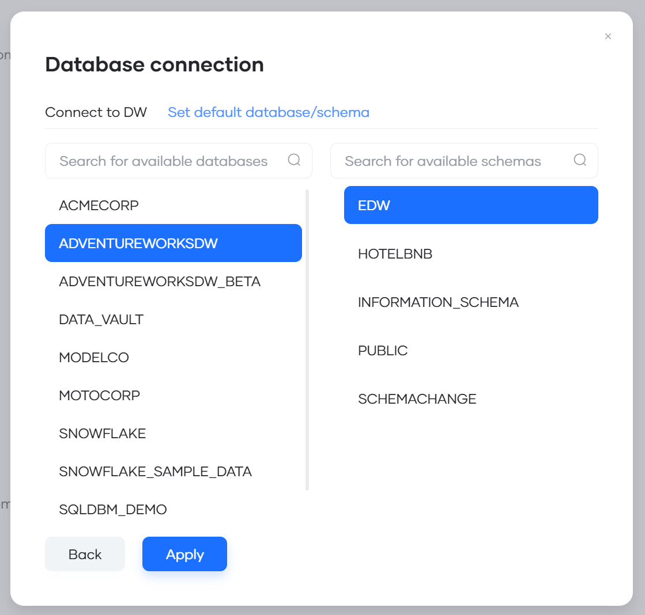Click the search icon for available schemas
Viewport: 645px width, 615px height.
[580, 161]
